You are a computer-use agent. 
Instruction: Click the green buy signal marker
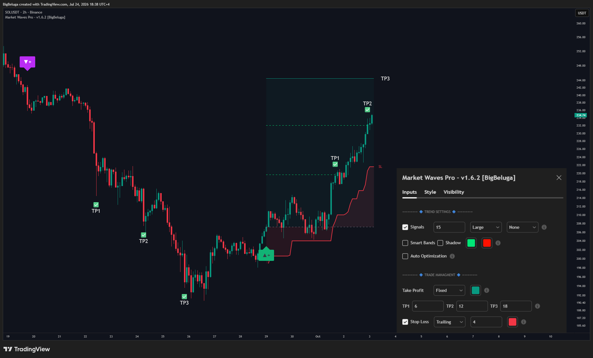click(x=266, y=254)
